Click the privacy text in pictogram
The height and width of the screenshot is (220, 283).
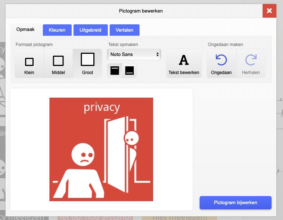coord(101,108)
